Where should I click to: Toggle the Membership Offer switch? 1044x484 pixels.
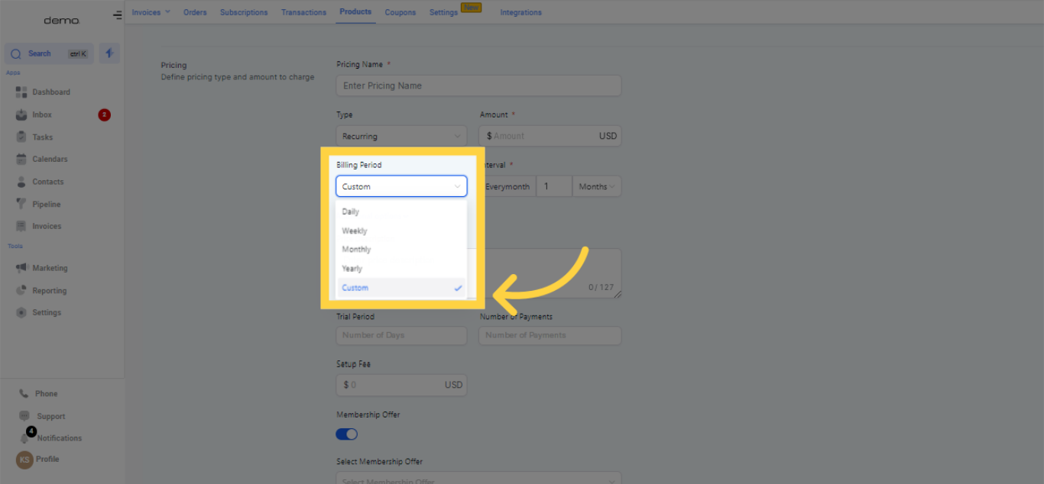tap(347, 434)
